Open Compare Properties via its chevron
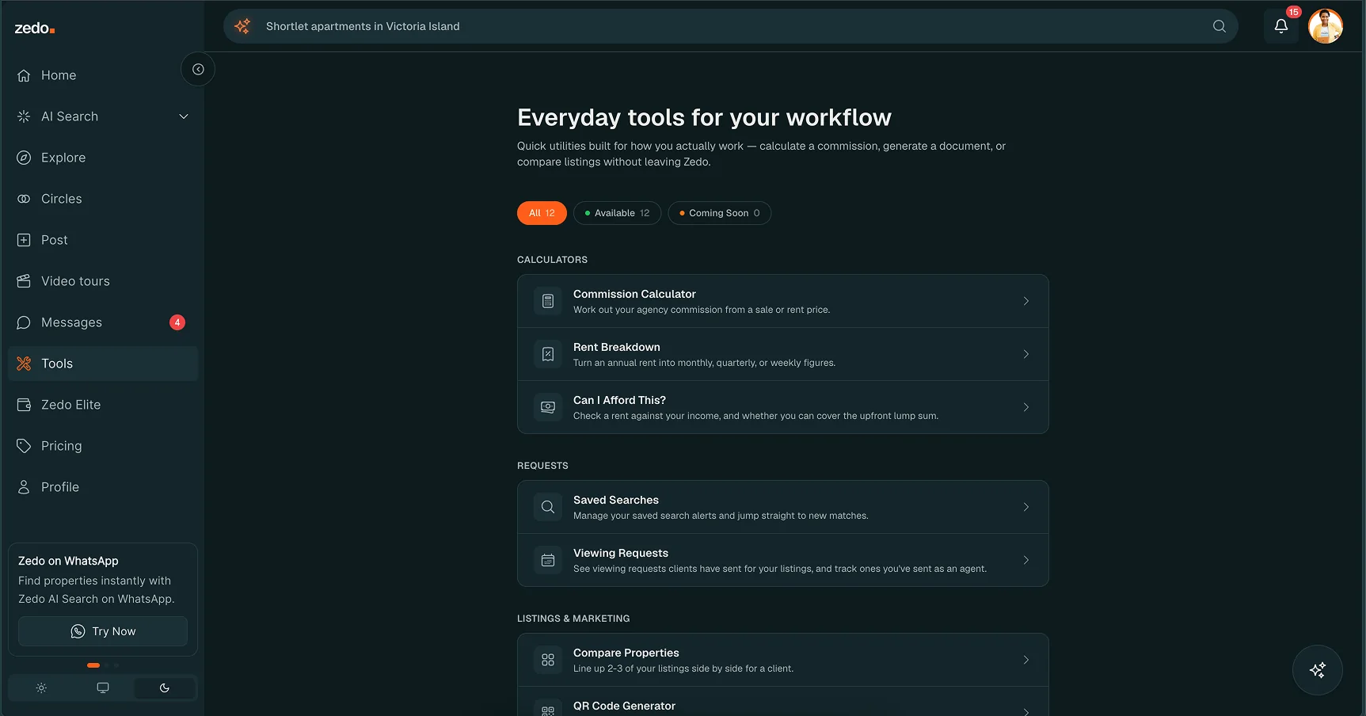This screenshot has height=716, width=1366. pyautogui.click(x=1026, y=660)
